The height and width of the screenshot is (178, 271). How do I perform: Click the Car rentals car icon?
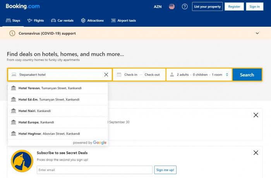[53, 21]
